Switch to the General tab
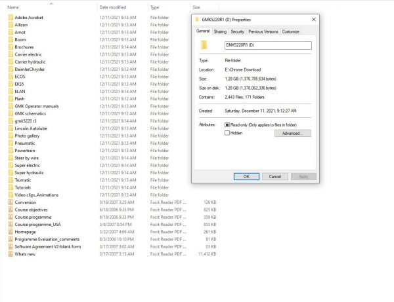Viewport: 394px width, 302px height. click(x=203, y=31)
